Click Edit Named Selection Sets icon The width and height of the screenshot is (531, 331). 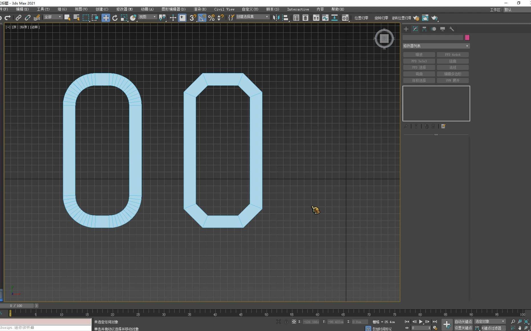coord(231,18)
